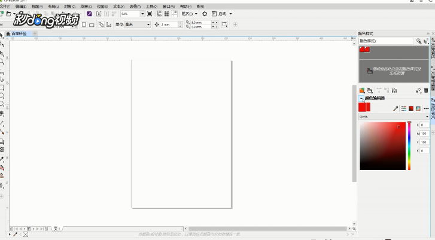Select the Interactive Fill tool
This screenshot has height=240, width=435.
2,168
